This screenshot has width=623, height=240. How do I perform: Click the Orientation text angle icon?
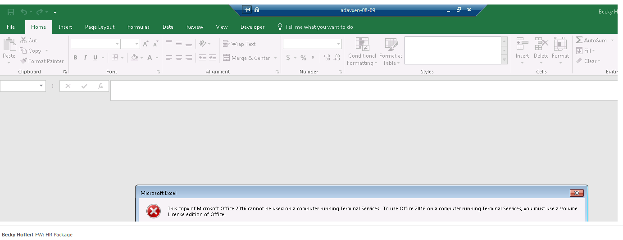click(203, 44)
